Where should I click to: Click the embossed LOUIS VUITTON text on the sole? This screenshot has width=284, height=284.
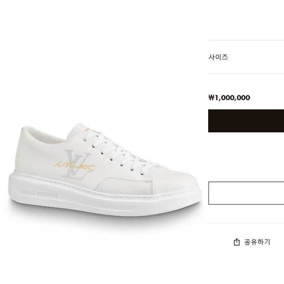coord(40,194)
